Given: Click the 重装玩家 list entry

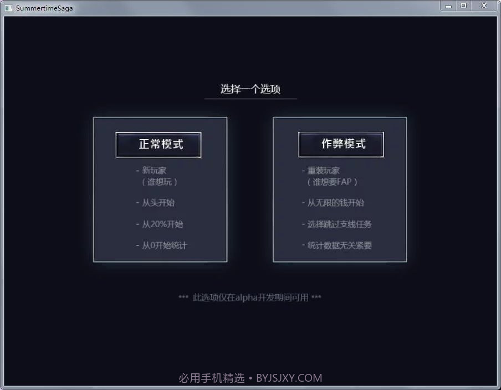Looking at the screenshot, I should click(324, 170).
